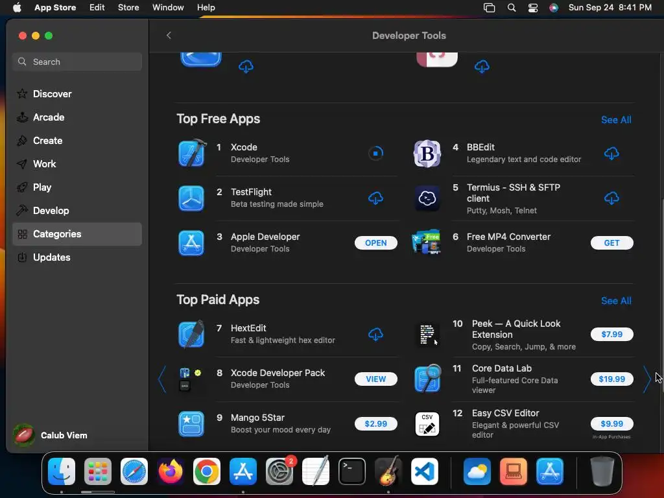664x498 pixels.
Task: Open the Apple menu
Action: point(17,7)
